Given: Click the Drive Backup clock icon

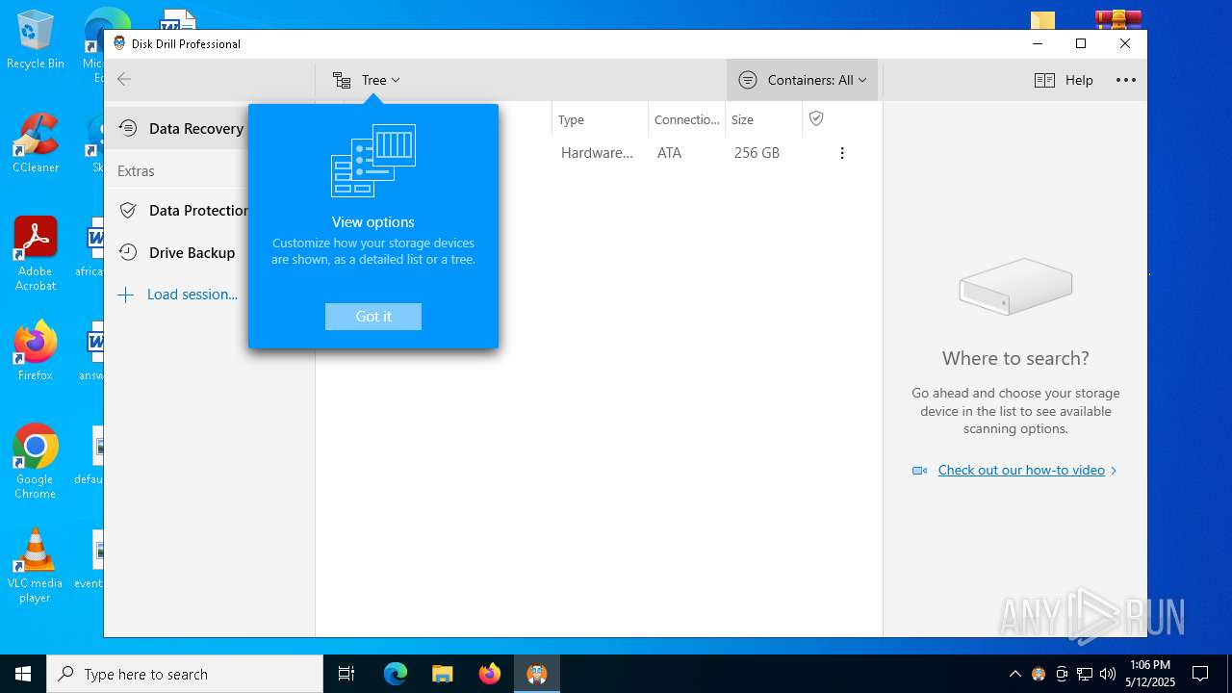Looking at the screenshot, I should [x=128, y=252].
